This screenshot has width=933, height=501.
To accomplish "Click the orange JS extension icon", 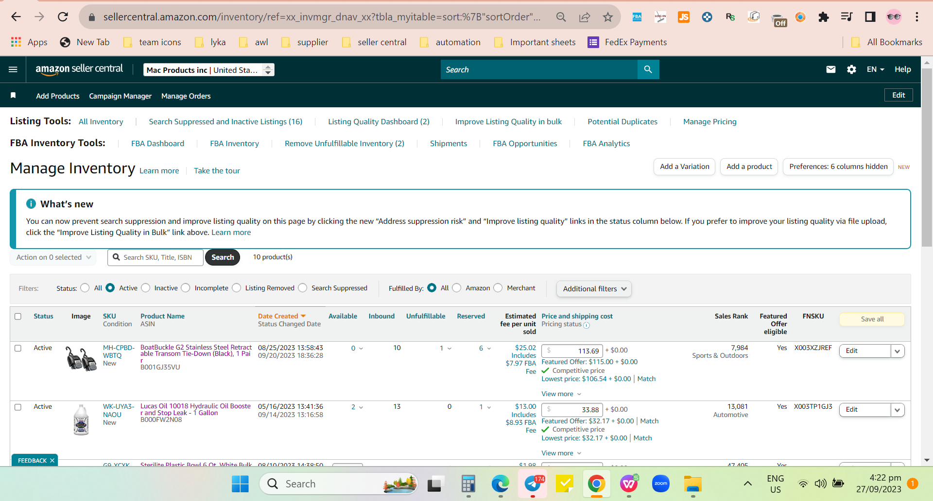I will [x=684, y=17].
